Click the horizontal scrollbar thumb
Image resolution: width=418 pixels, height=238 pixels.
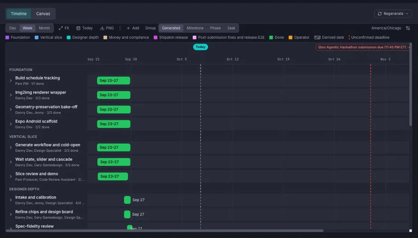165,231
